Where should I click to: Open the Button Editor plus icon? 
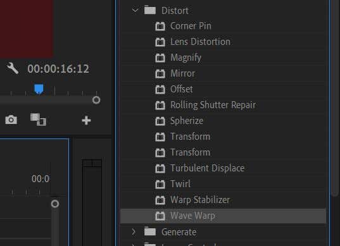point(86,121)
